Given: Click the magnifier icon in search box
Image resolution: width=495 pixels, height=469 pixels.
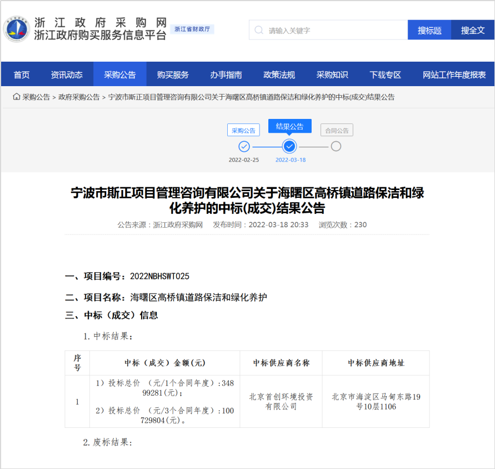Looking at the screenshot, I should [x=259, y=30].
